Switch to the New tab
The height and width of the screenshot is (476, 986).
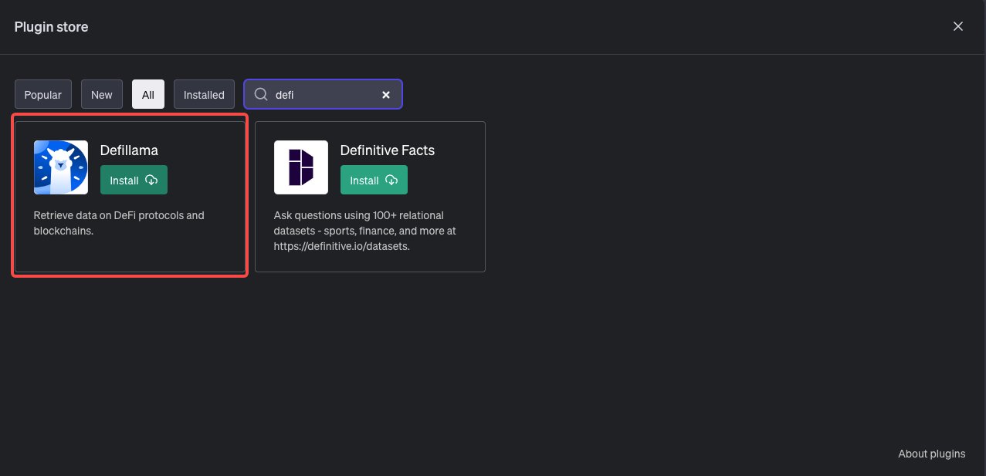tap(102, 95)
